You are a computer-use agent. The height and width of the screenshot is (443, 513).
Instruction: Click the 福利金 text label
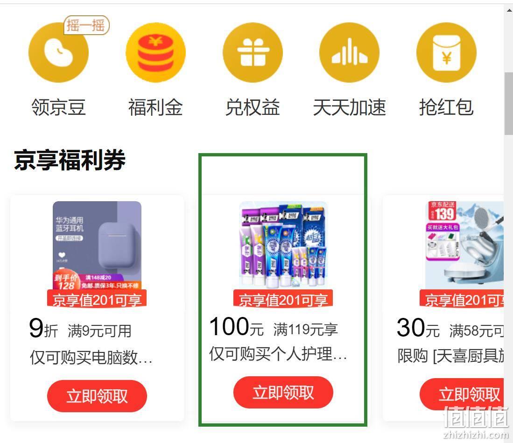155,107
